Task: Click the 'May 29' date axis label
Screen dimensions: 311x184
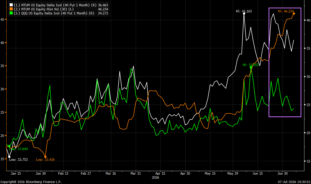Action: coord(233,174)
